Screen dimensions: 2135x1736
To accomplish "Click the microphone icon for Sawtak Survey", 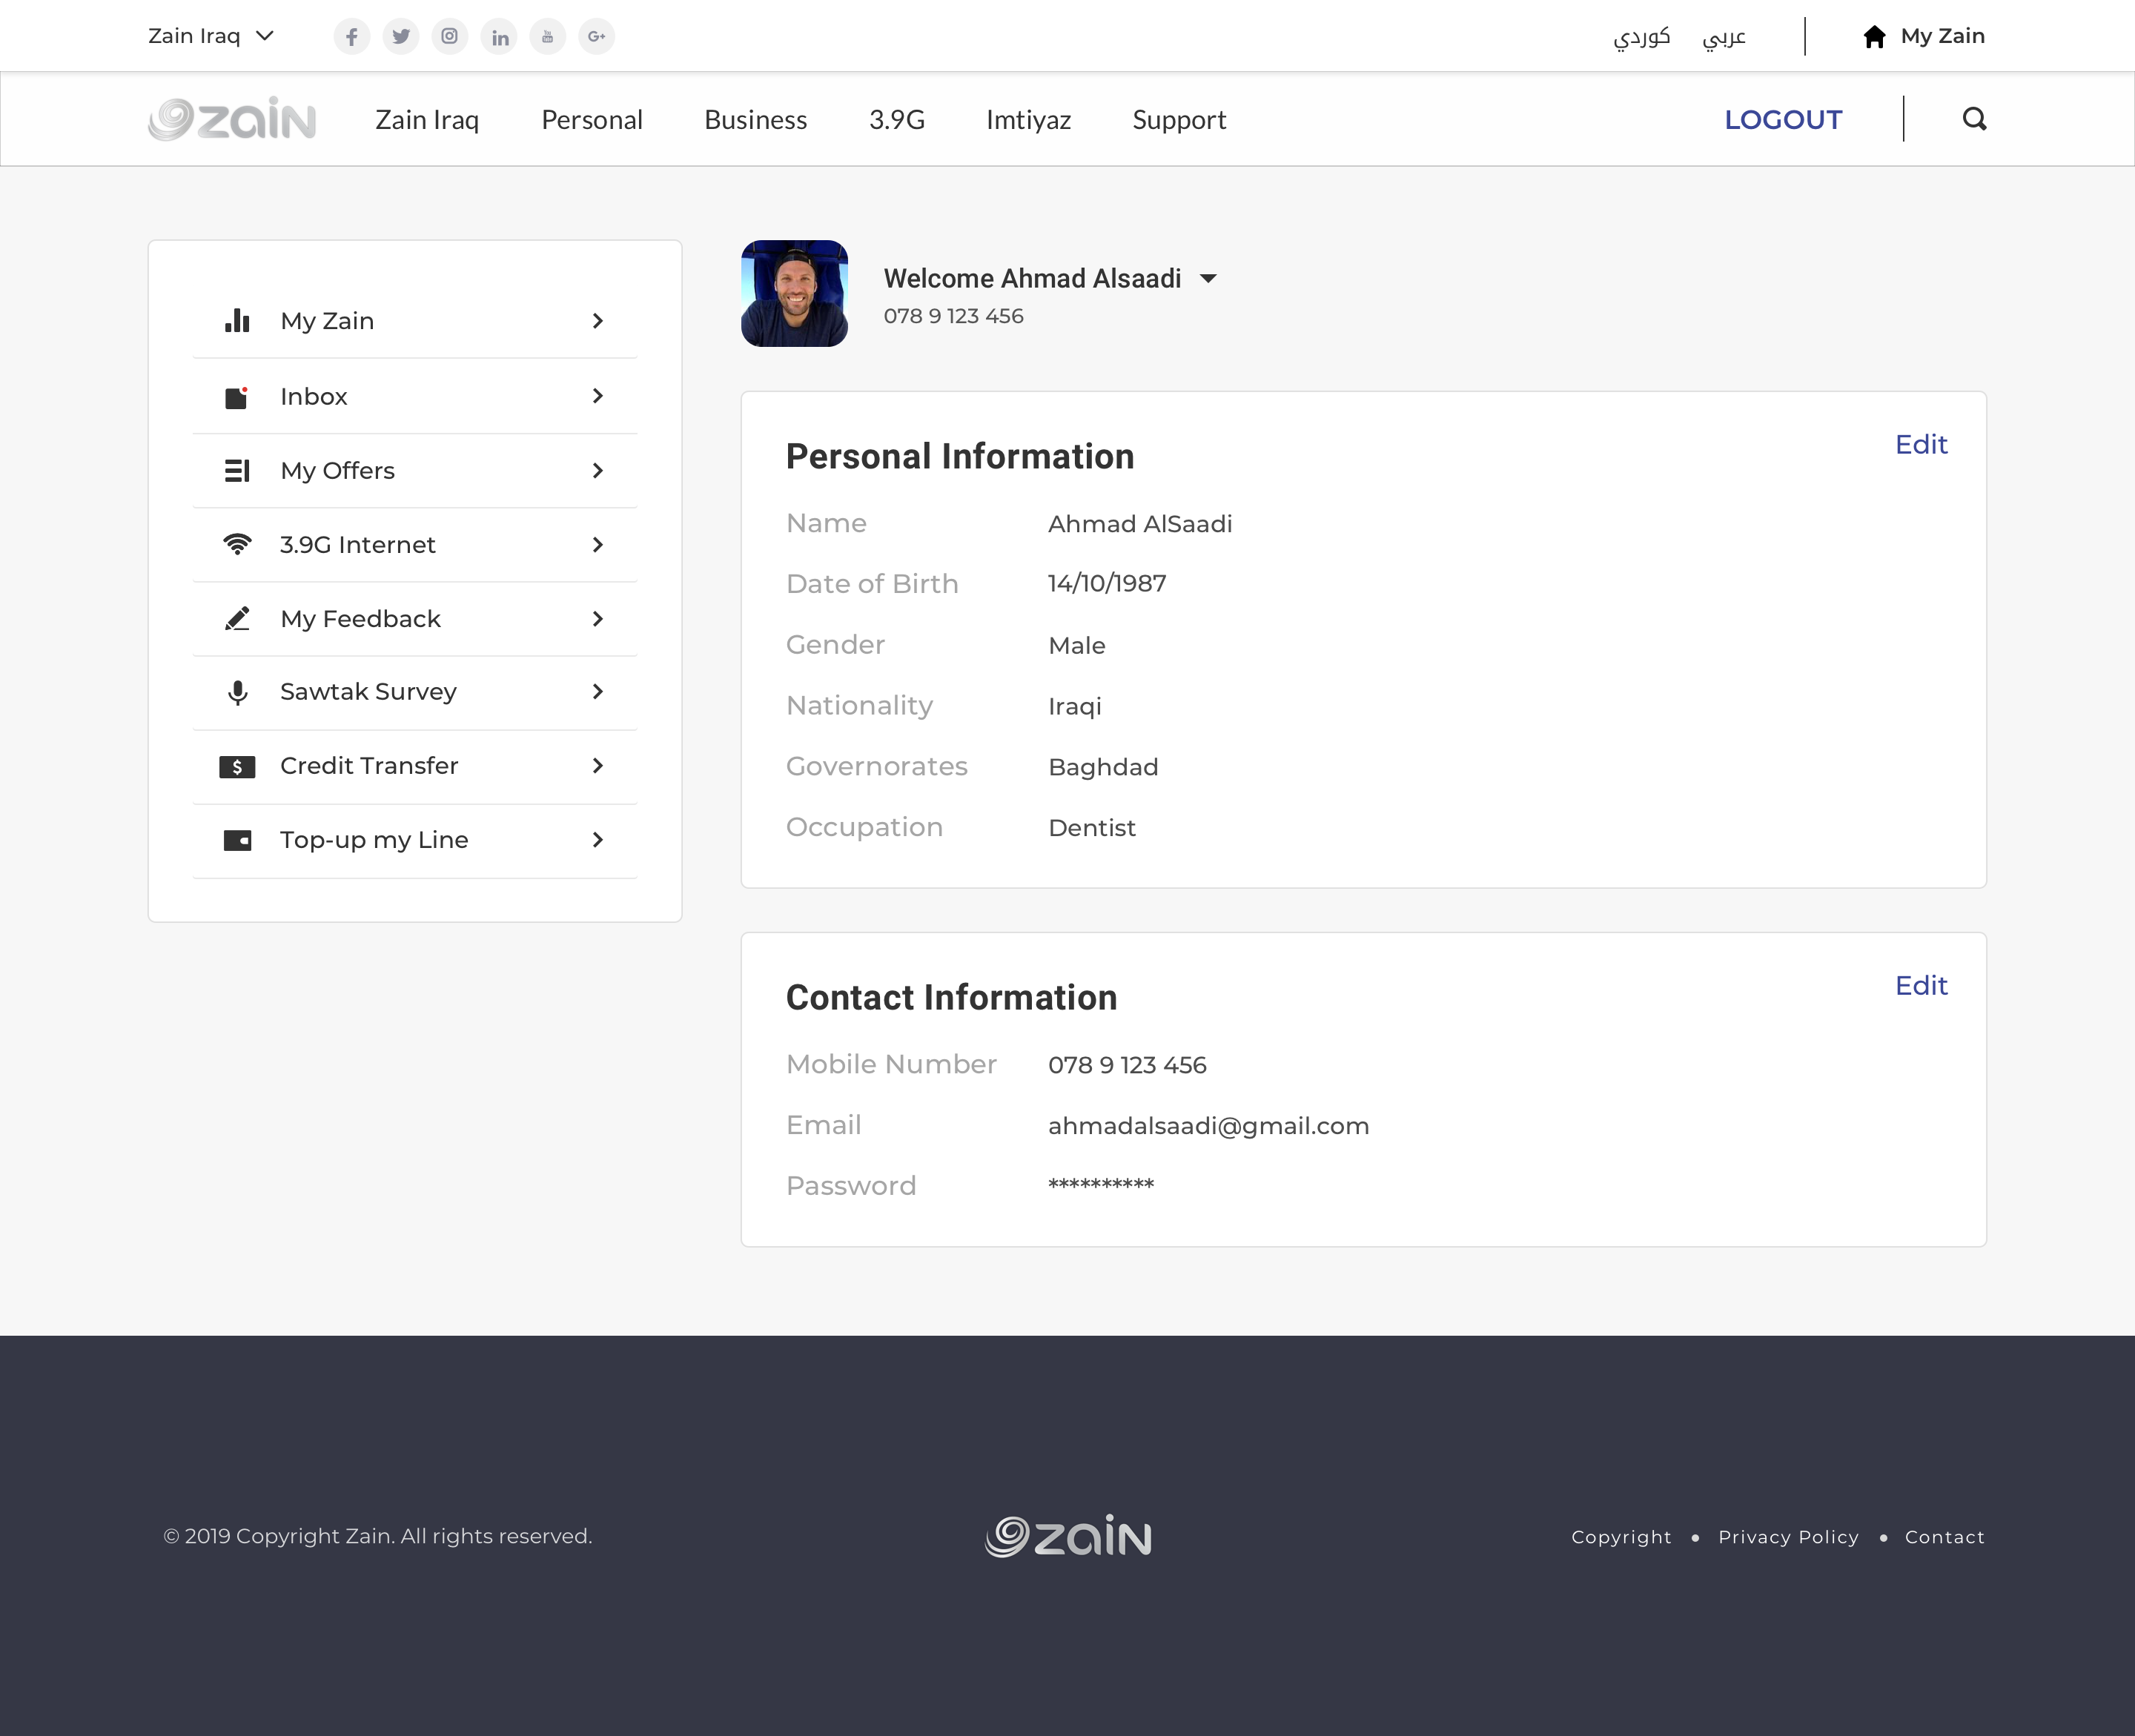I will tap(237, 692).
